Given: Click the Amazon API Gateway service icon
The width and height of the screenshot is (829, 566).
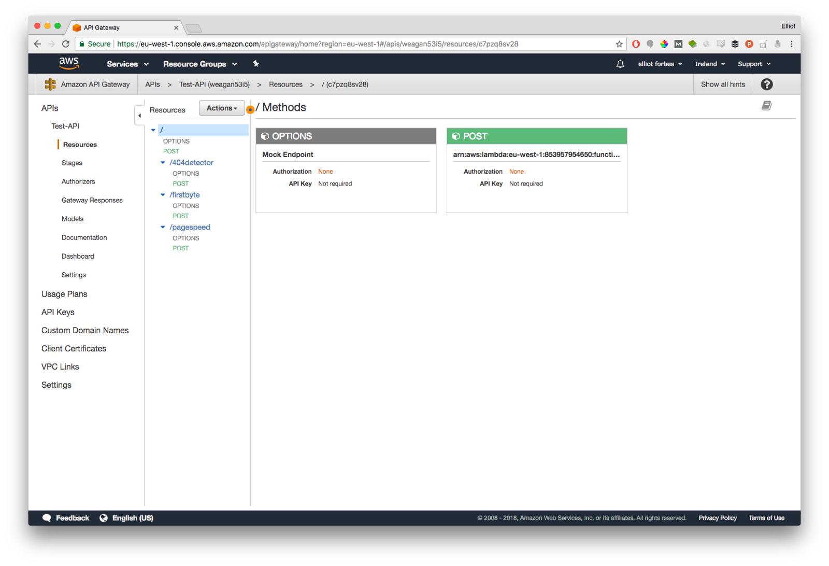Looking at the screenshot, I should coord(50,84).
